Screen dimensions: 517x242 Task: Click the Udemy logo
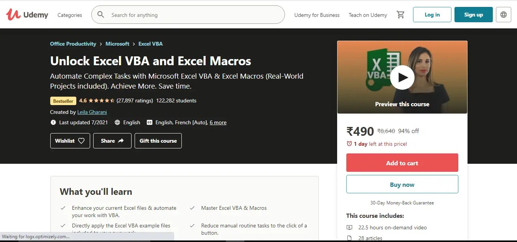(27, 14)
